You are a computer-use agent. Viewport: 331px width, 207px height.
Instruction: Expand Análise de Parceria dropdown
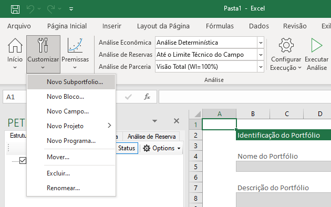pos(261,67)
